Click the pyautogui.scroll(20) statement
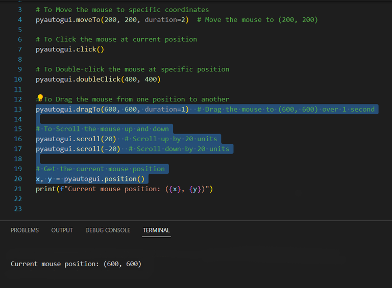392x288 pixels. tap(76, 139)
